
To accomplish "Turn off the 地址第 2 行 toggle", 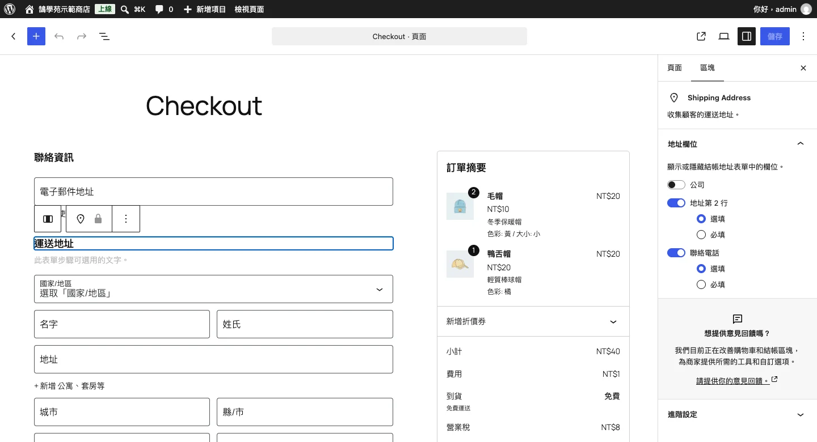I will click(676, 203).
